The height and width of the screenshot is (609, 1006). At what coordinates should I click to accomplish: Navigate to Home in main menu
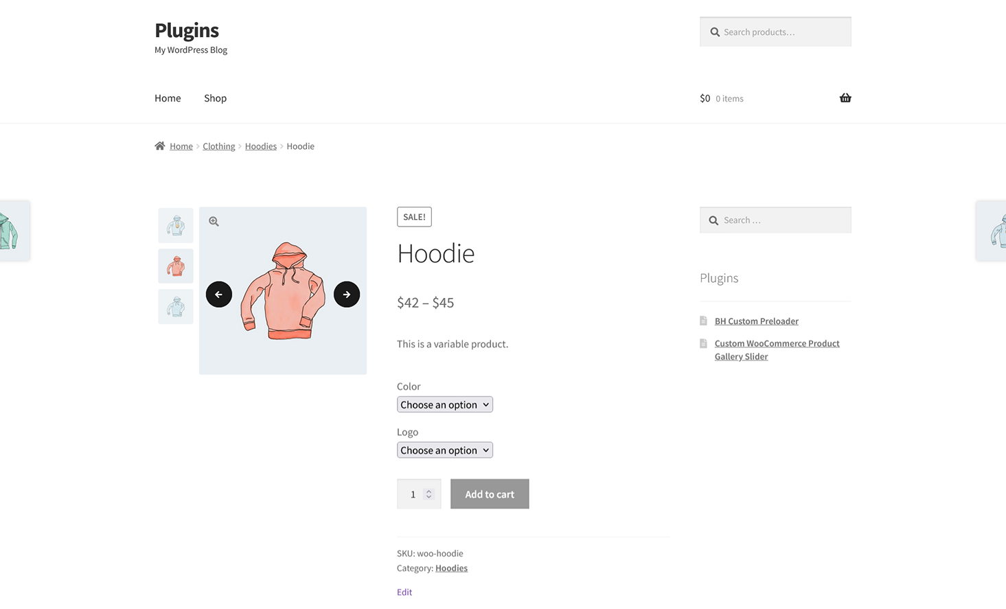pyautogui.click(x=168, y=98)
